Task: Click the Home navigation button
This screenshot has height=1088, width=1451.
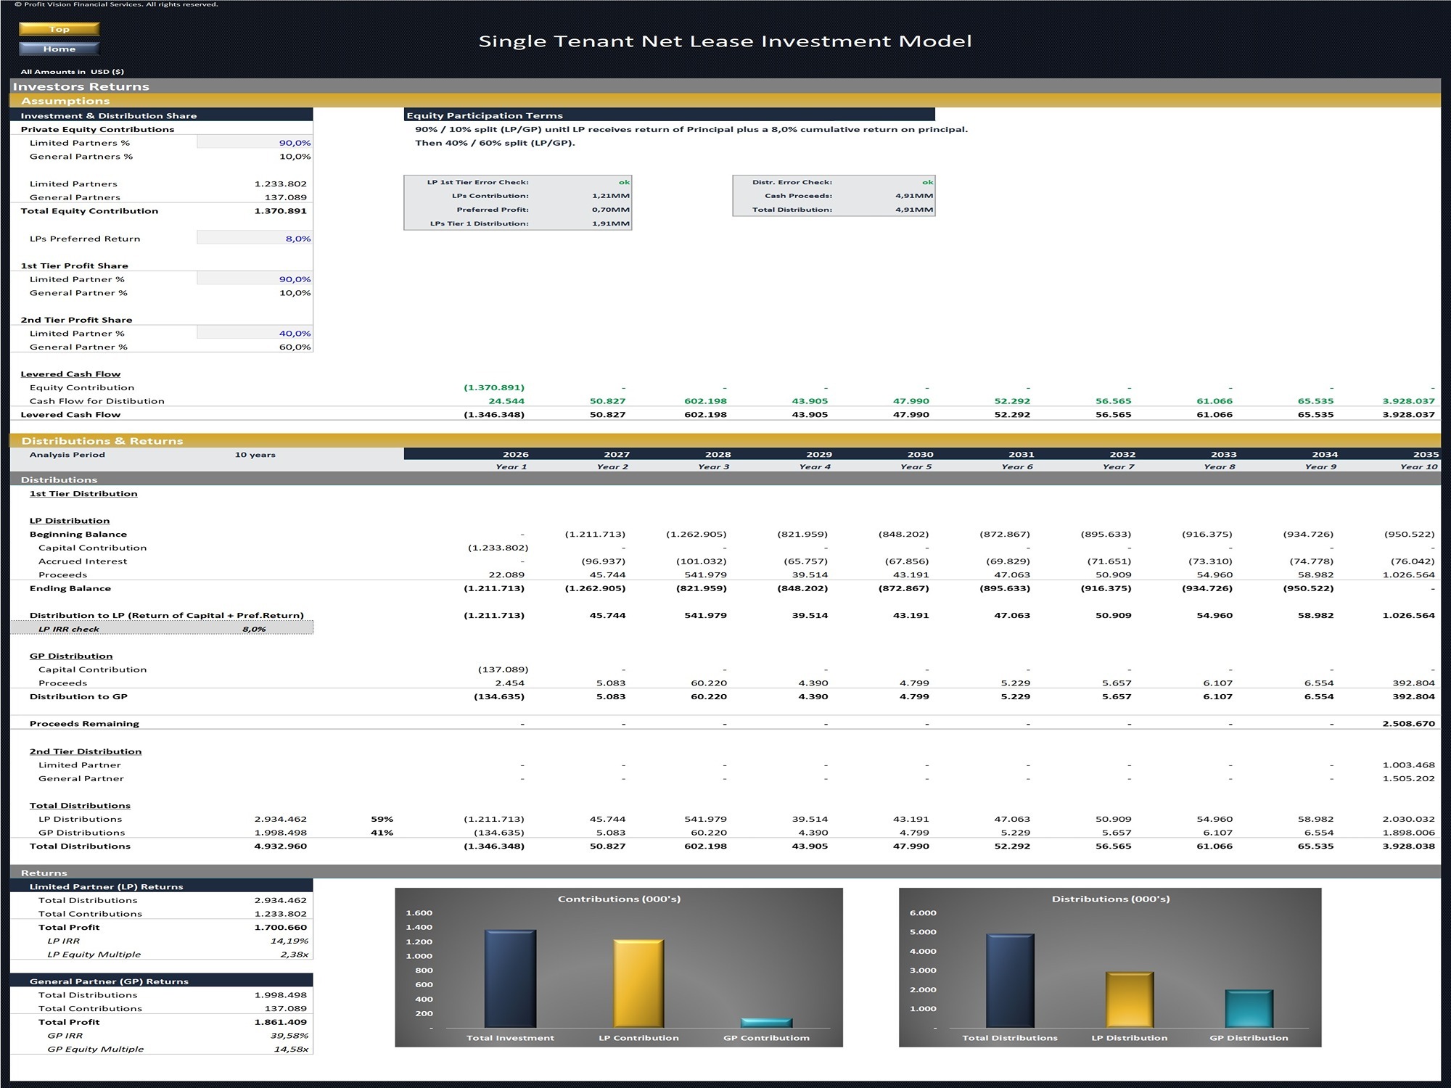Action: pyautogui.click(x=59, y=49)
